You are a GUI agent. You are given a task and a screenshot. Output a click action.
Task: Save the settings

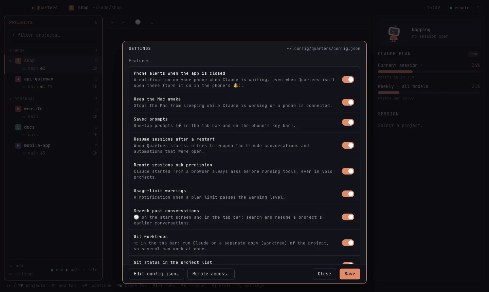(350, 274)
